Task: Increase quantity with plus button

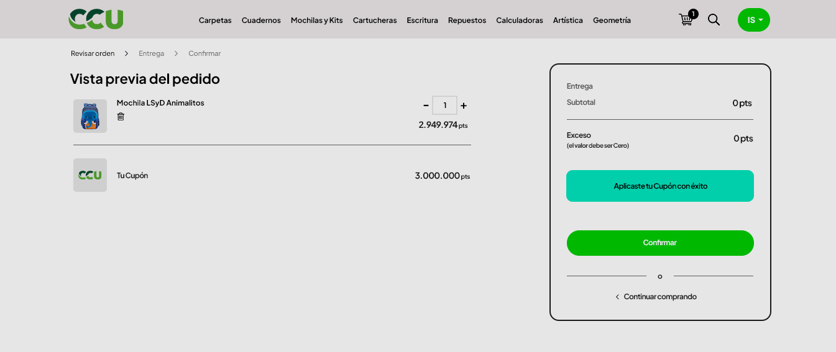Action: coord(464,106)
